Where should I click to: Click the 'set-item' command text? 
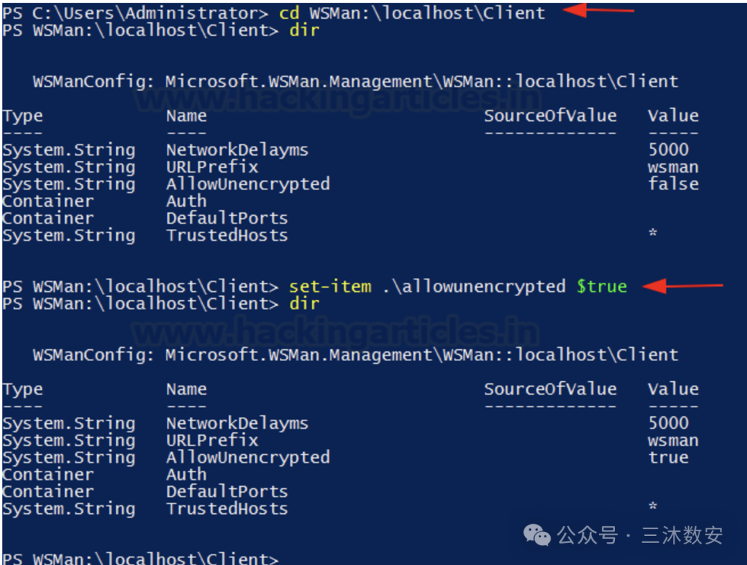pos(330,286)
